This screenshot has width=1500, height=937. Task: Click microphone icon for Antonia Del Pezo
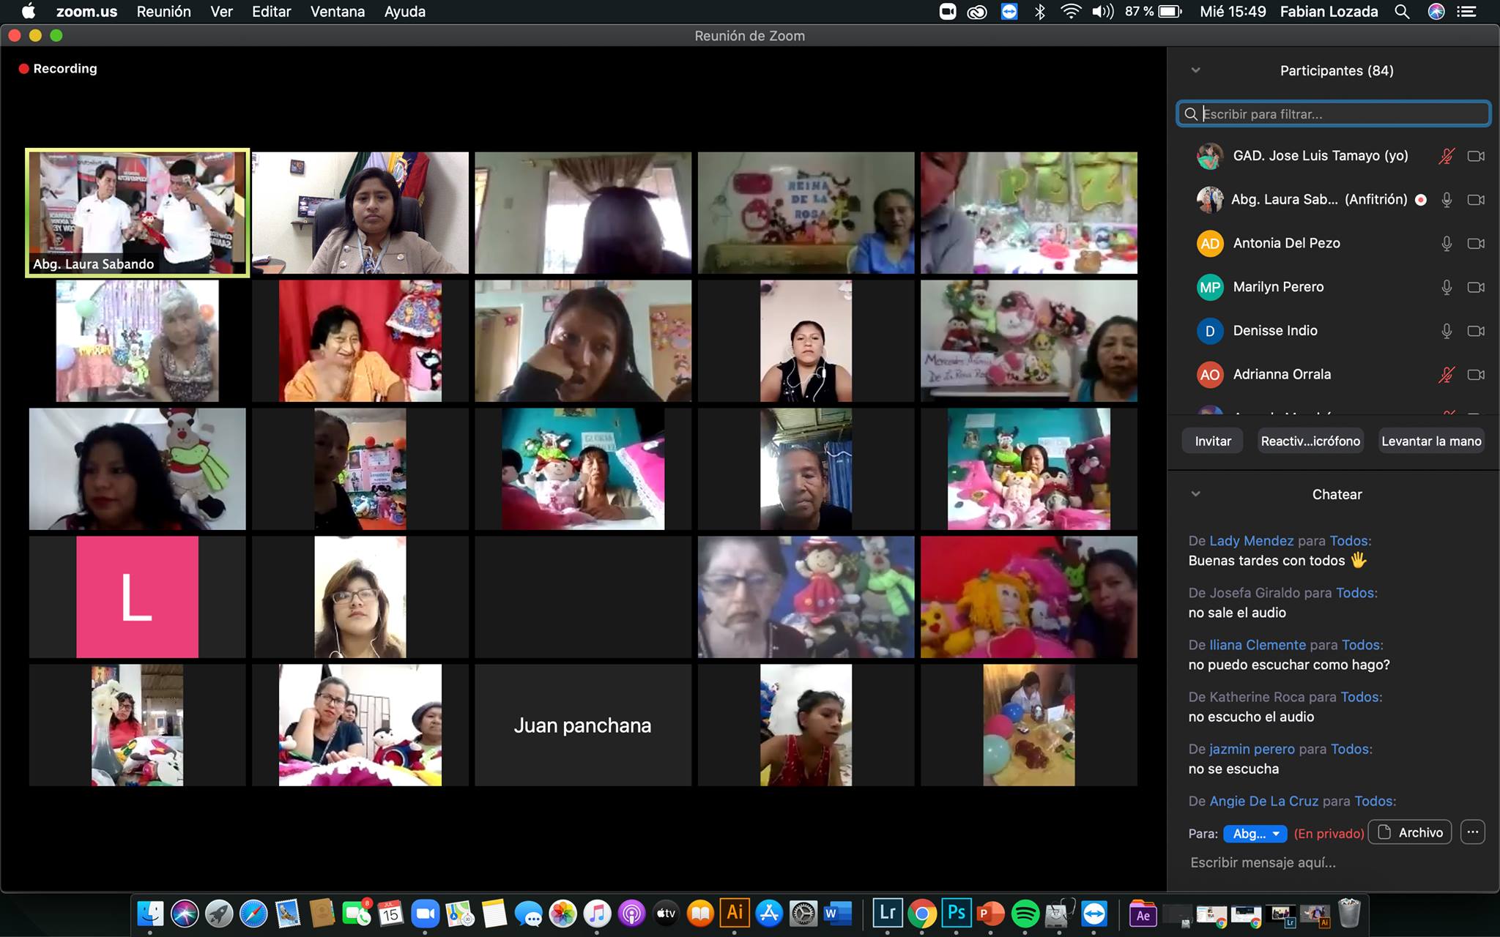click(x=1447, y=243)
